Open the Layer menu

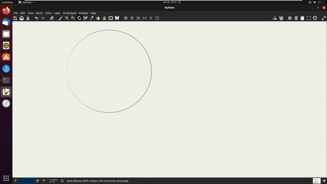(x=57, y=13)
